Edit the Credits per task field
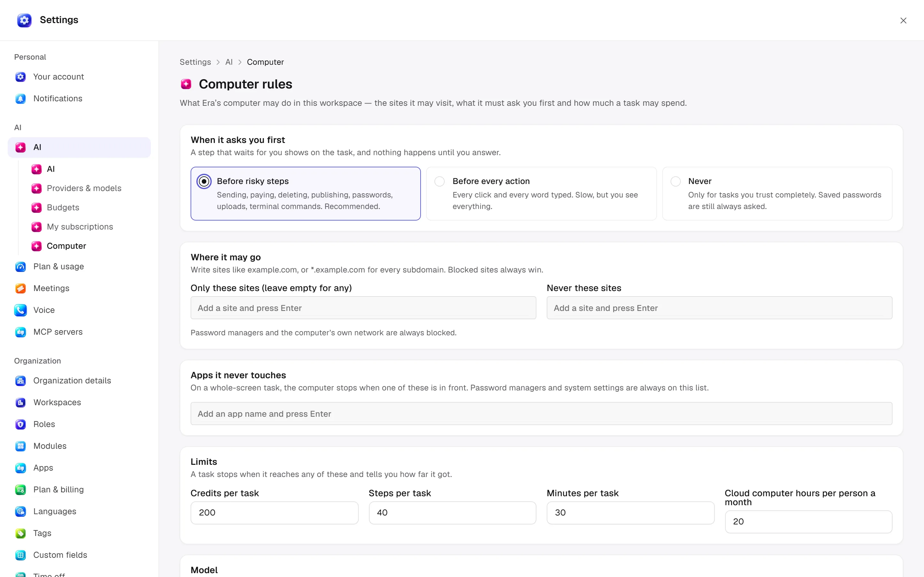Viewport: 924px width, 577px height. click(x=274, y=513)
